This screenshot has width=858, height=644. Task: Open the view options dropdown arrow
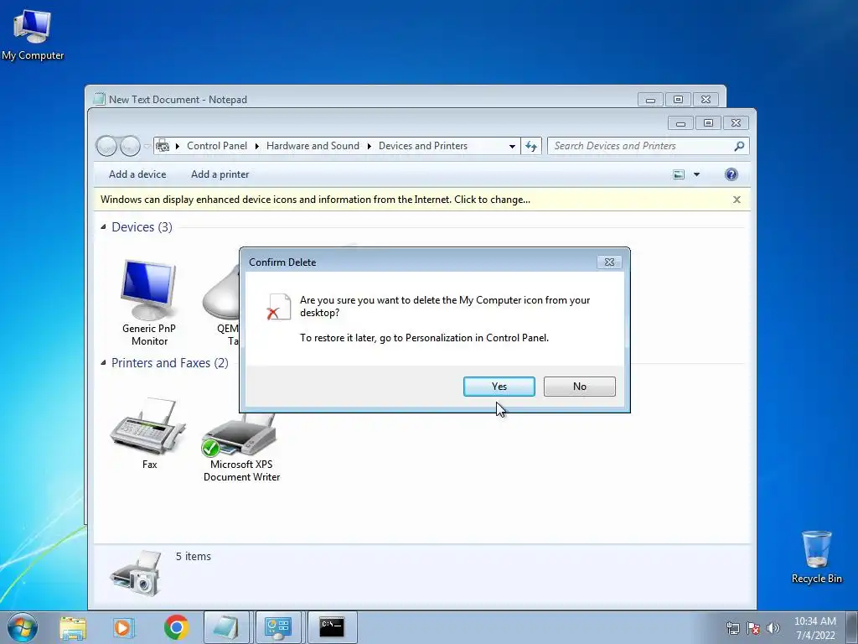[696, 174]
